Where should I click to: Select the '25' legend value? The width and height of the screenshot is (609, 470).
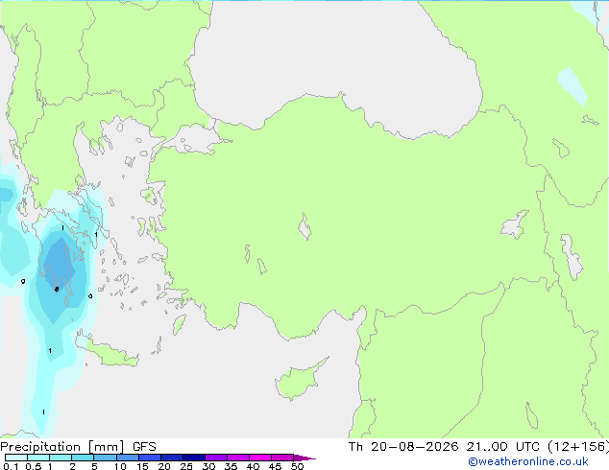tap(186, 466)
